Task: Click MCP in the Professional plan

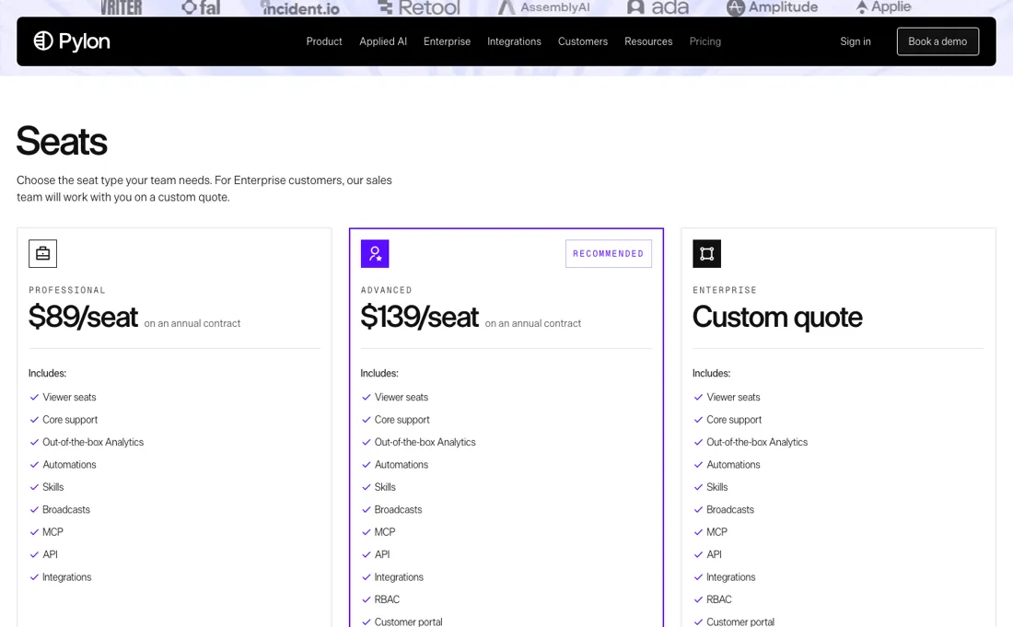Action: click(53, 533)
